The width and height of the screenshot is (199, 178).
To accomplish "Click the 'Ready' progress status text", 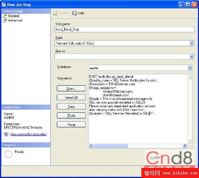I will (x=19, y=152).
